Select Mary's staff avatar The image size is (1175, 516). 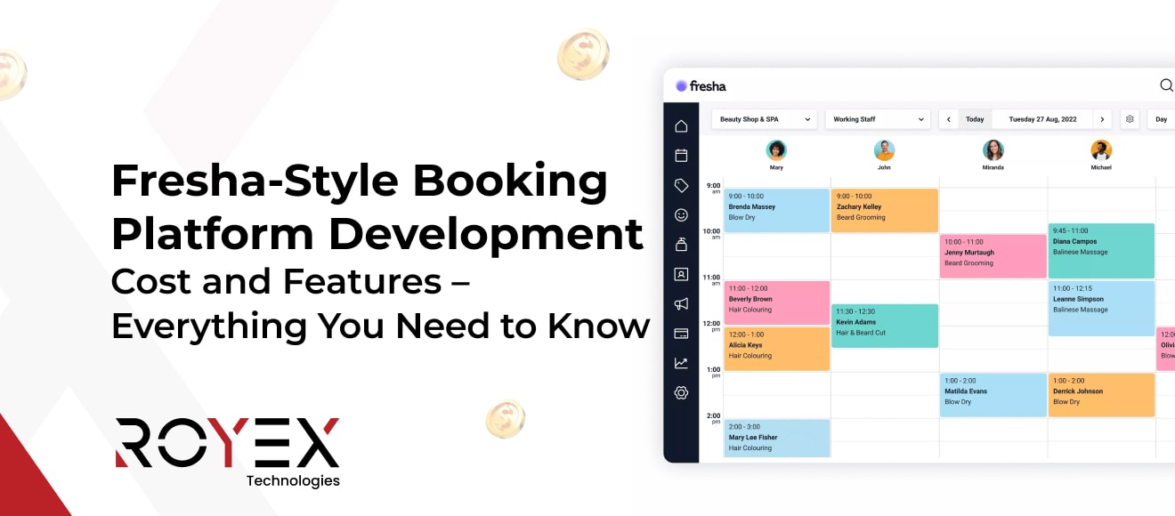pyautogui.click(x=776, y=149)
